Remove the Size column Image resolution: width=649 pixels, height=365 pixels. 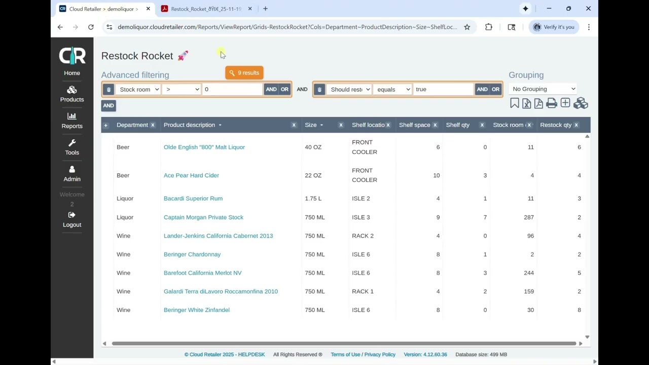pos(341,125)
